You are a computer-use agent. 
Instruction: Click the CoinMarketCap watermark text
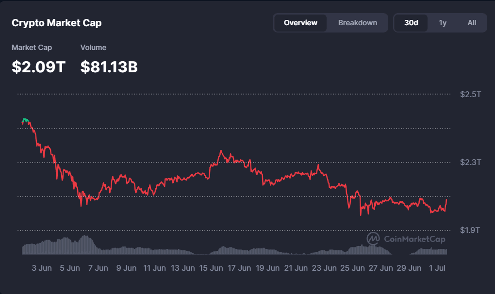(x=414, y=239)
